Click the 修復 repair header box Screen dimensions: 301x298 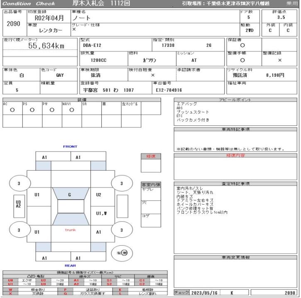tap(151, 156)
